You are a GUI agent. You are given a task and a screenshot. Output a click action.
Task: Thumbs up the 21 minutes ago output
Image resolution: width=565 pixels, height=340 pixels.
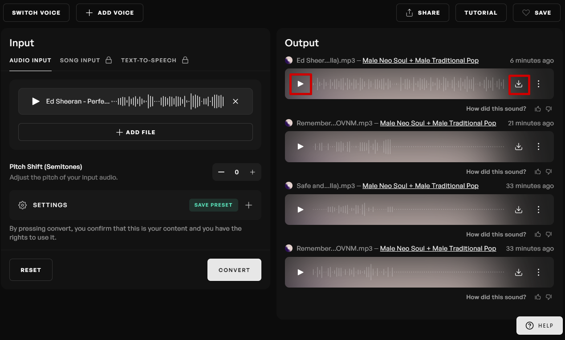click(538, 172)
